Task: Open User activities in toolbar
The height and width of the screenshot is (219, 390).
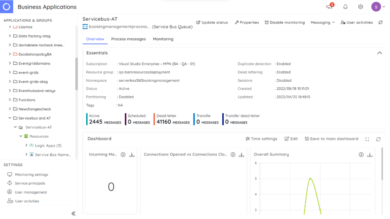Action: (x=356, y=22)
